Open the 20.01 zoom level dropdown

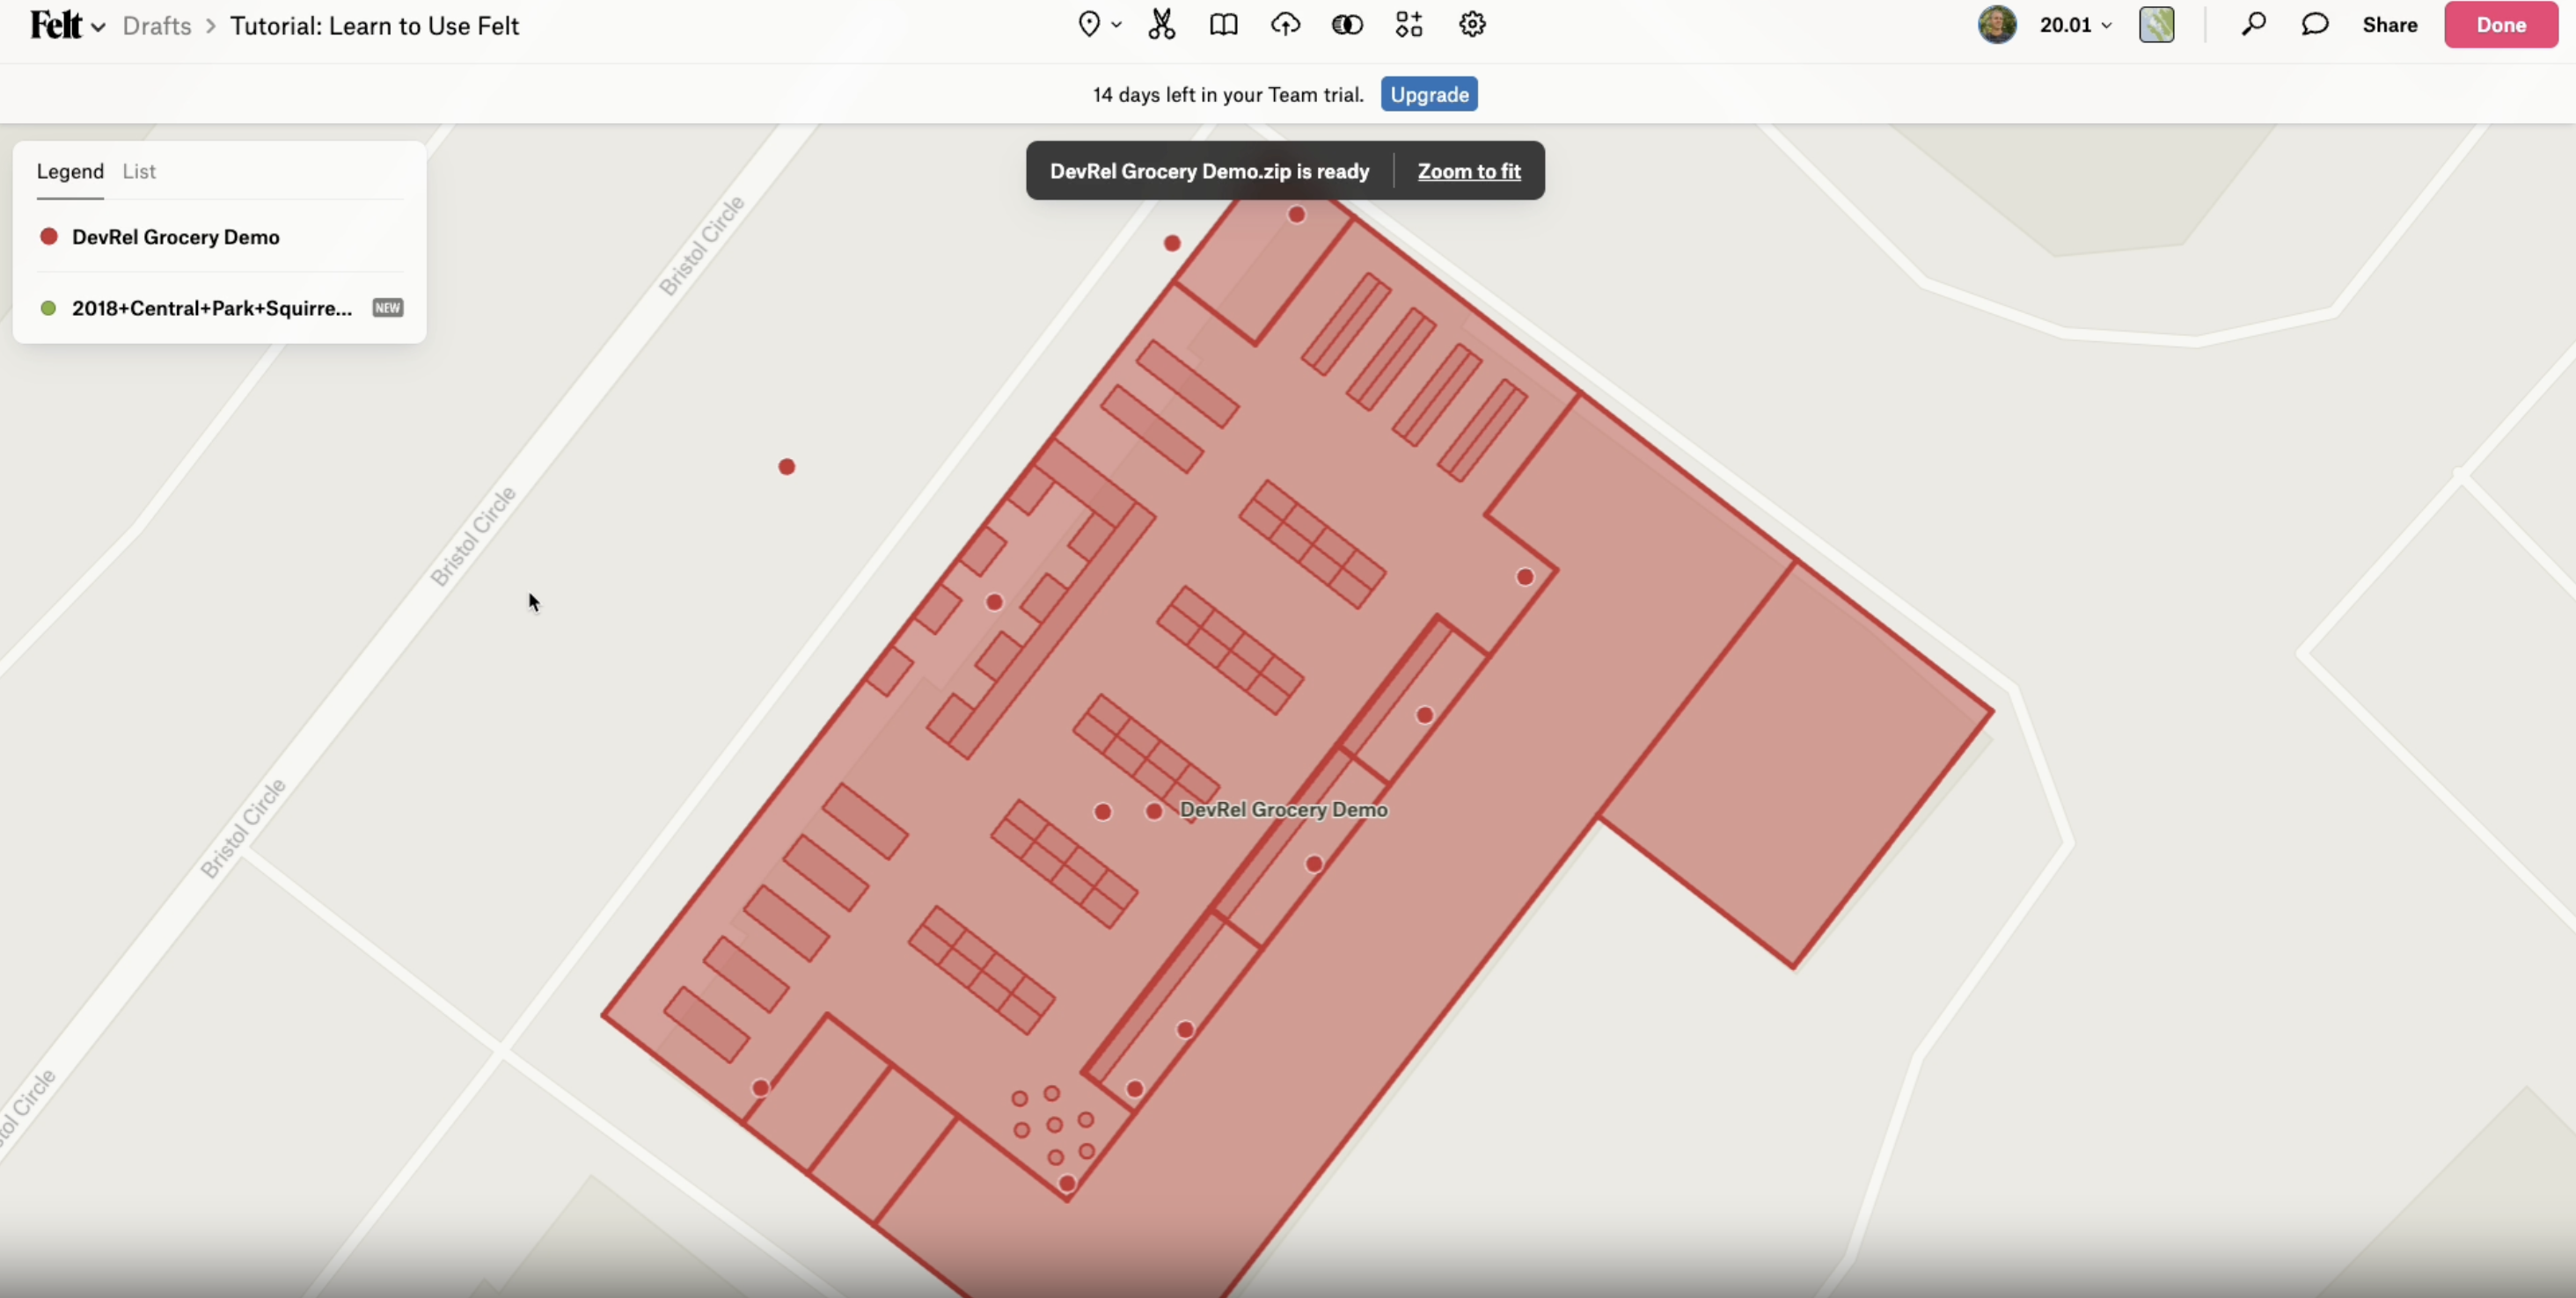[2075, 25]
